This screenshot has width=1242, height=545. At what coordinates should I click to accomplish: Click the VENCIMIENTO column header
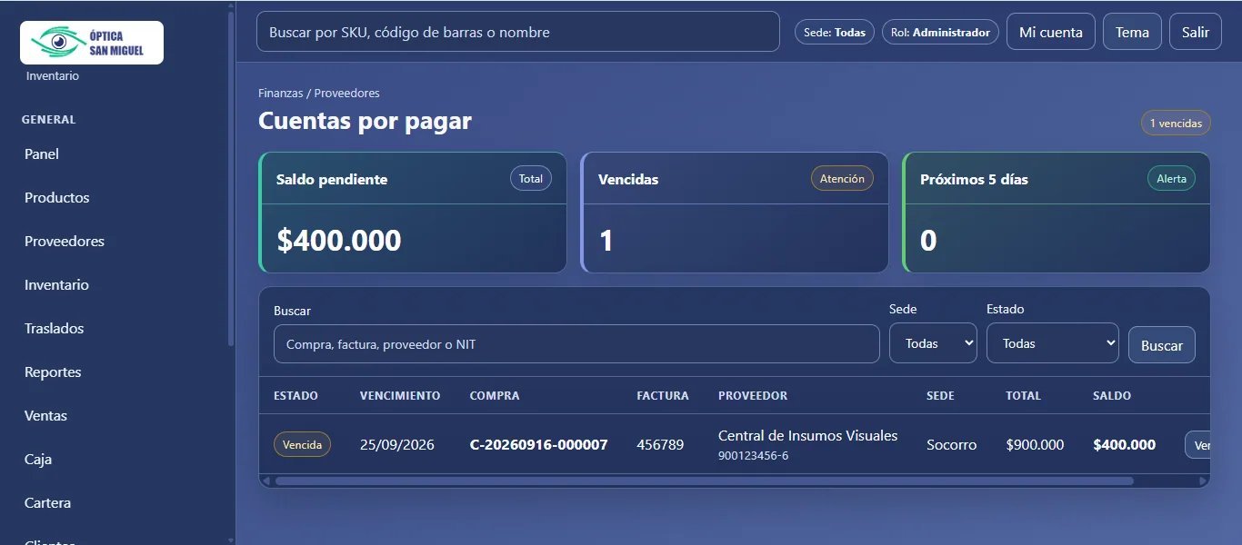click(x=400, y=396)
